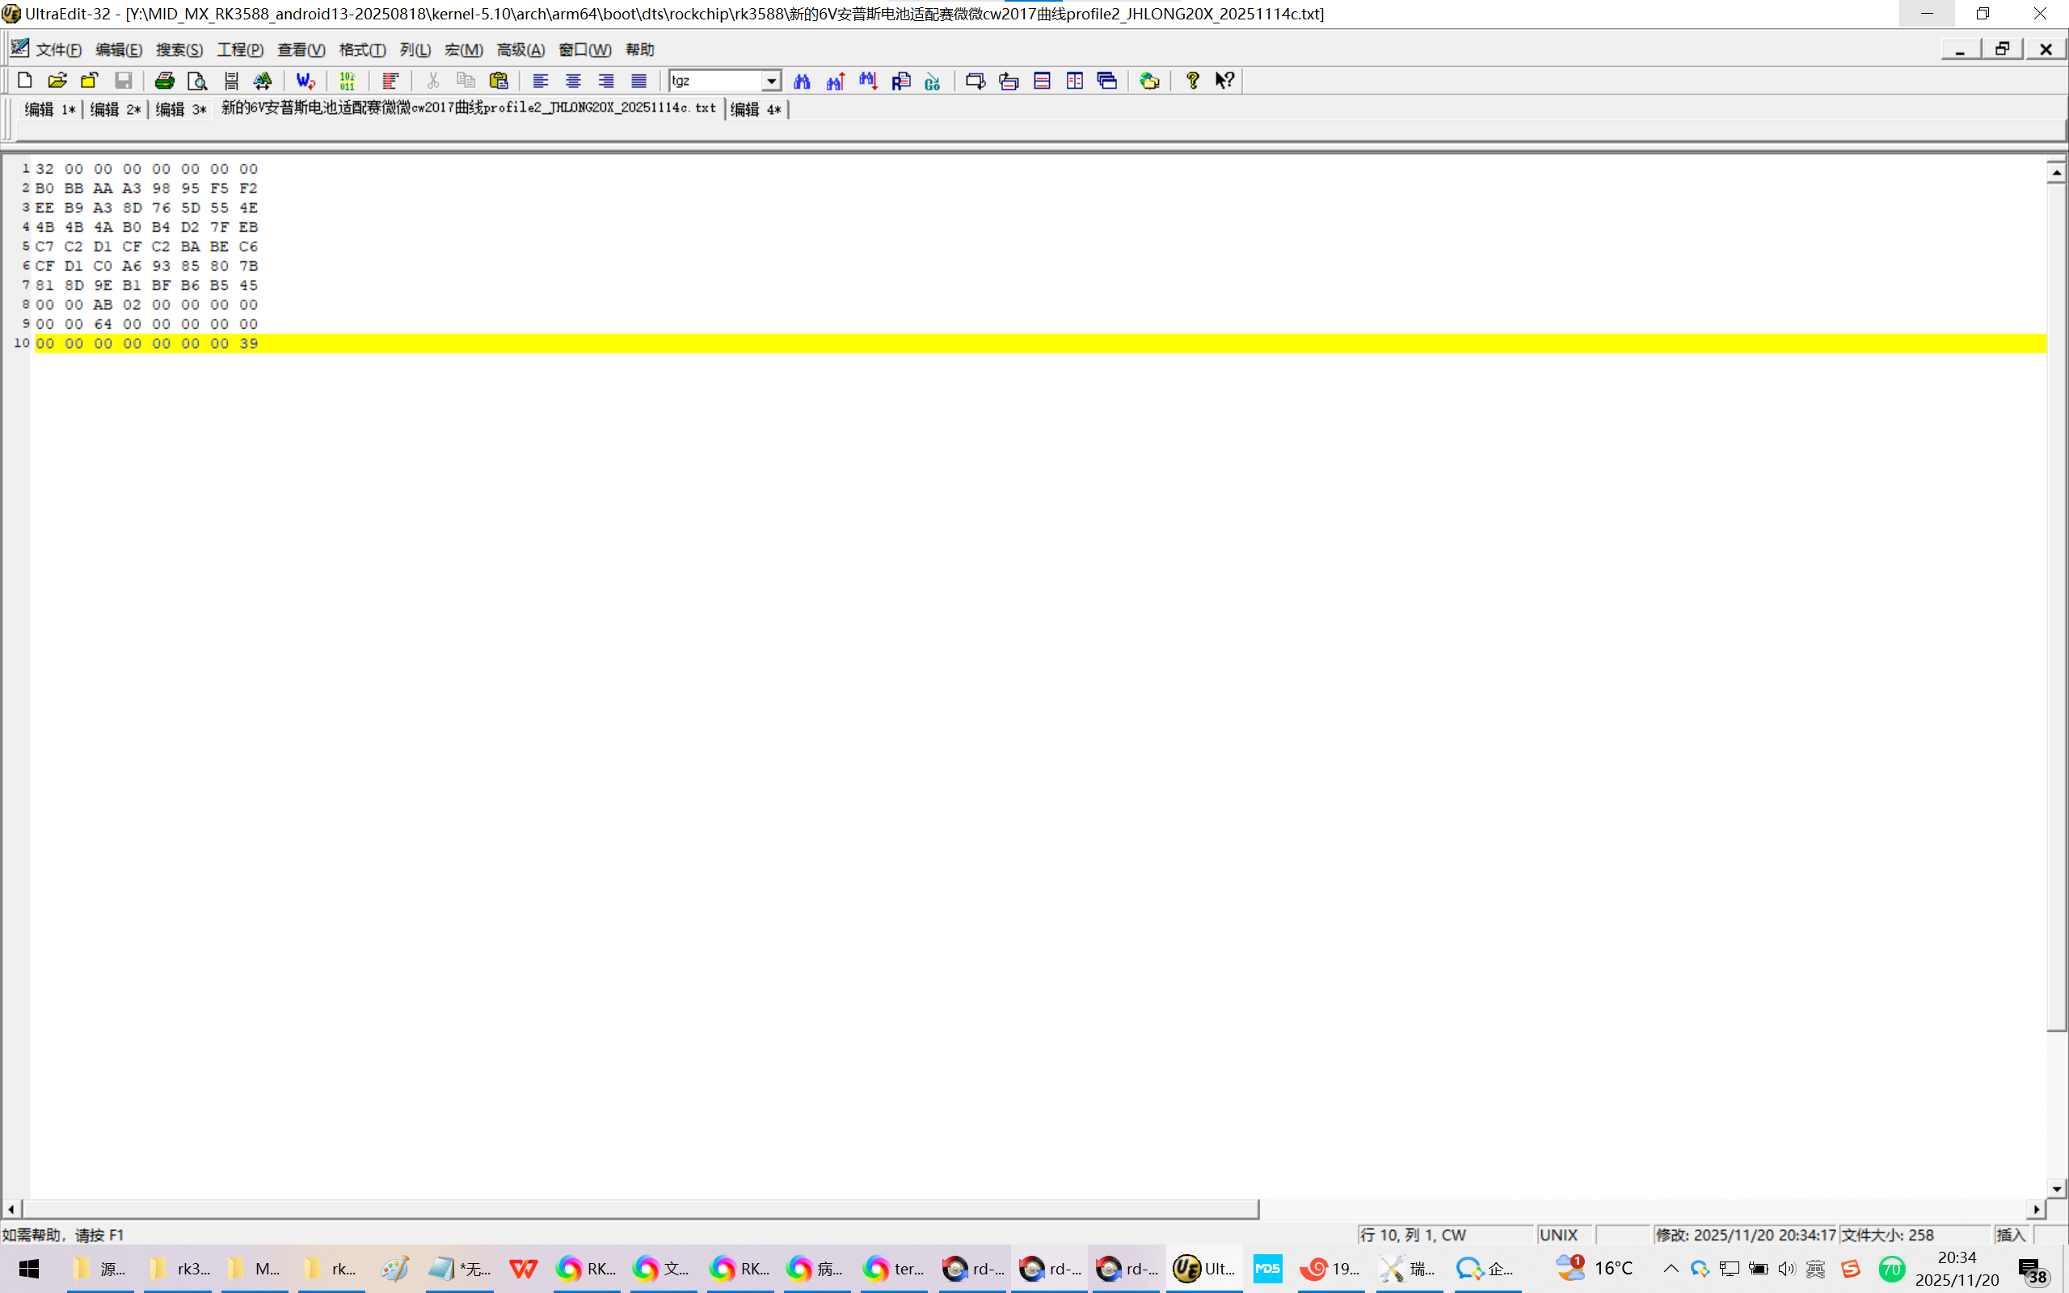Screen dimensions: 2069x1293
Task: Expand the tgz search text dropdown
Action: [x=771, y=80]
